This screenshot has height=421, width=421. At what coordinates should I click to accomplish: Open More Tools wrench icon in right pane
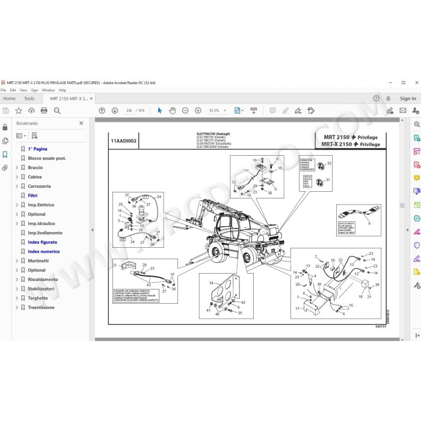click(417, 286)
